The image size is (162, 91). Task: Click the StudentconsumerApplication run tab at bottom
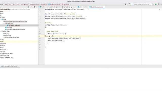[x=10, y=66]
